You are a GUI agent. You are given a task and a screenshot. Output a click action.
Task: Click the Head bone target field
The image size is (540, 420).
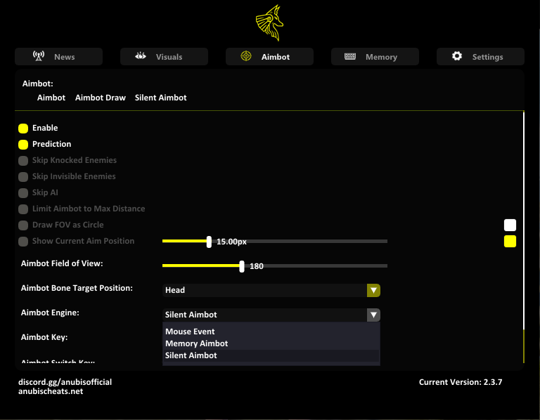(x=264, y=290)
